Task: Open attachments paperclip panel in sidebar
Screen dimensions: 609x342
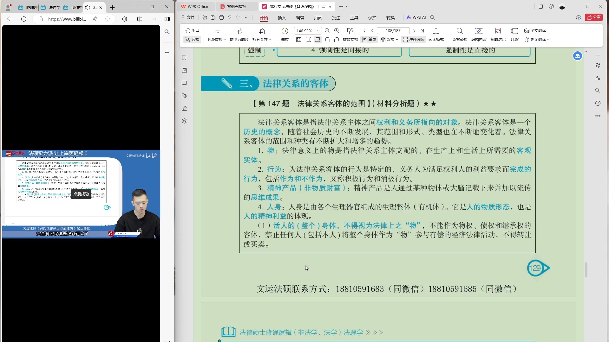Action: click(x=184, y=96)
